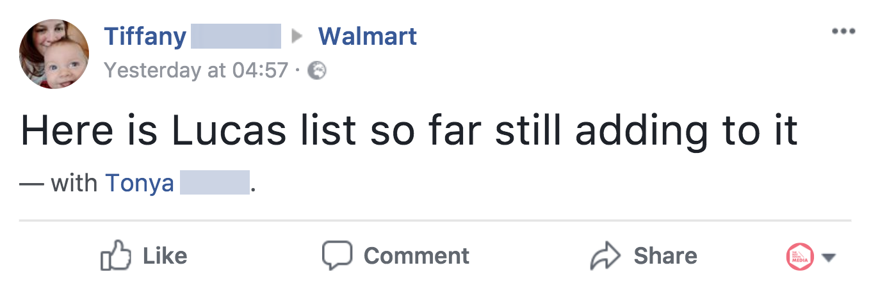Open Tiffany's profile picture thumbnail
871x288 pixels.
(x=54, y=54)
